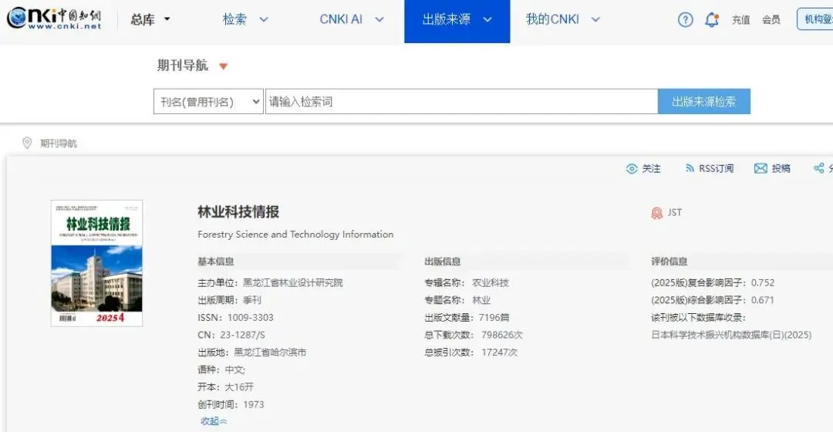Expand the 总库 dropdown
The height and width of the screenshot is (432, 833).
pos(150,19)
